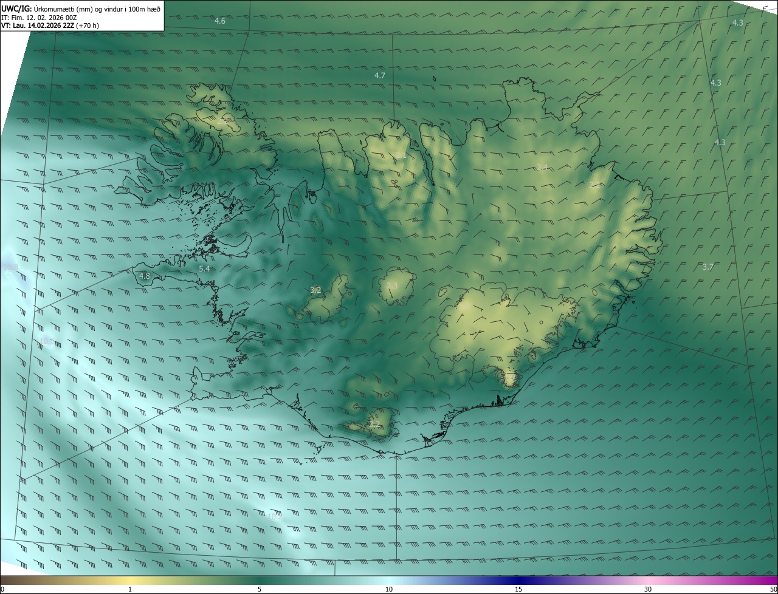Click the '50' tick on colour scale
Image resolution: width=778 pixels, height=594 pixels.
[x=773, y=589]
